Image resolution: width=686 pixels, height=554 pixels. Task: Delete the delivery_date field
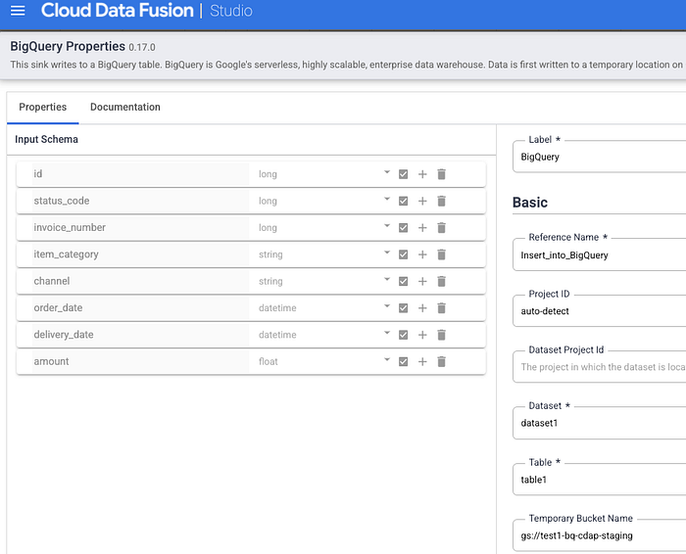coord(441,335)
